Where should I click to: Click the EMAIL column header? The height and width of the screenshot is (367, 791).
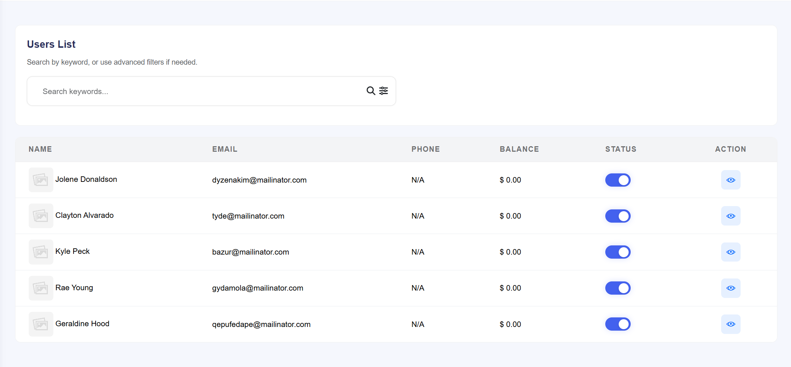click(x=225, y=149)
